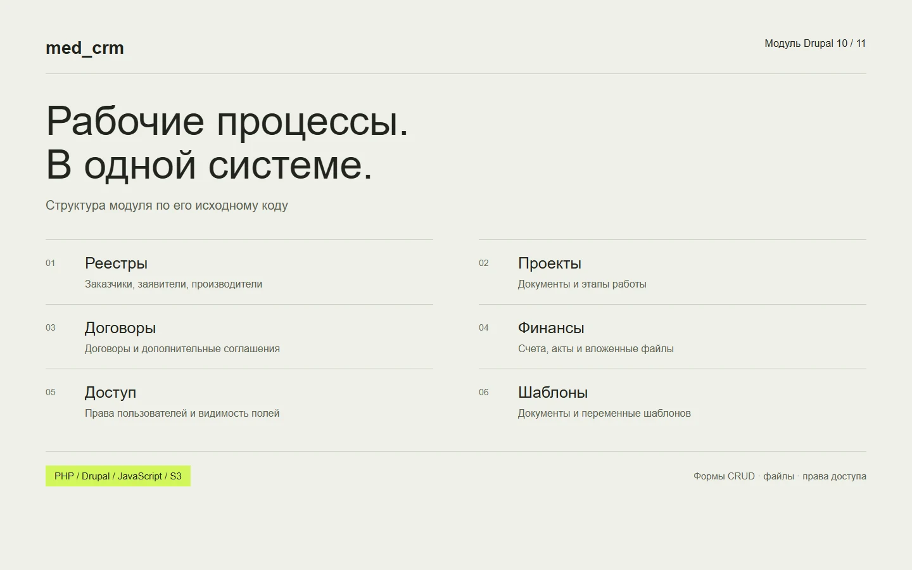Click the description "Заказчики, заявители, производители"

coord(174,284)
